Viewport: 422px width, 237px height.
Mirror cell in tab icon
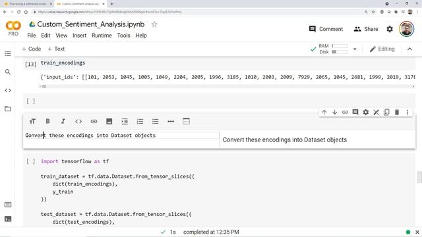[x=386, y=113]
